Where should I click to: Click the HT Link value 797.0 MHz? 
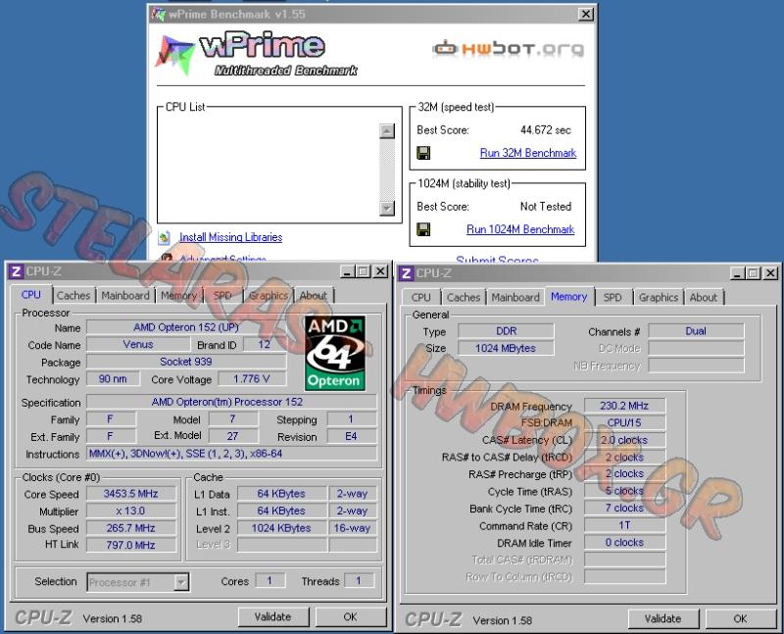131,545
